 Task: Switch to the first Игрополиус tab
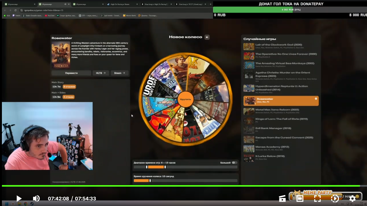point(19,4)
